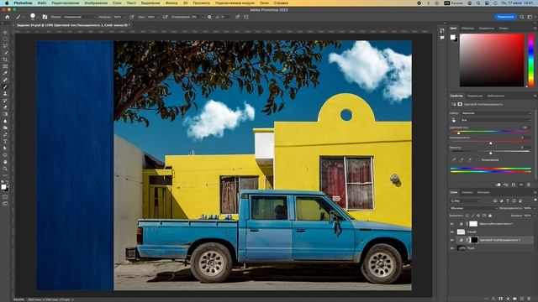Click foreground color swatch in Color panel

click(452, 37)
